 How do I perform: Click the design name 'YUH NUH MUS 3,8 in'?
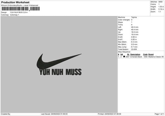(19, 12)
